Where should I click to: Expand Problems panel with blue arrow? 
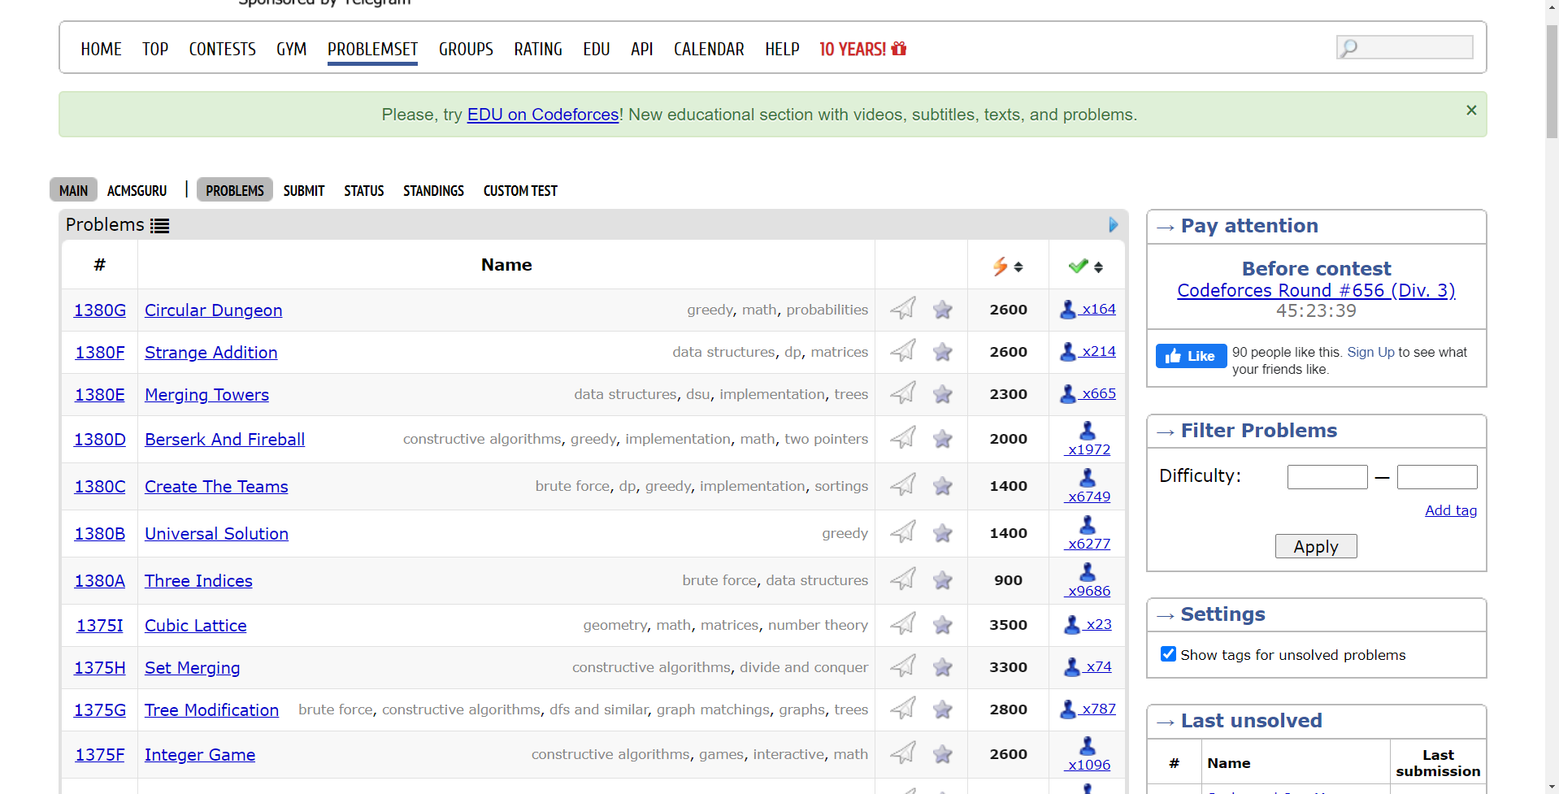(1114, 225)
